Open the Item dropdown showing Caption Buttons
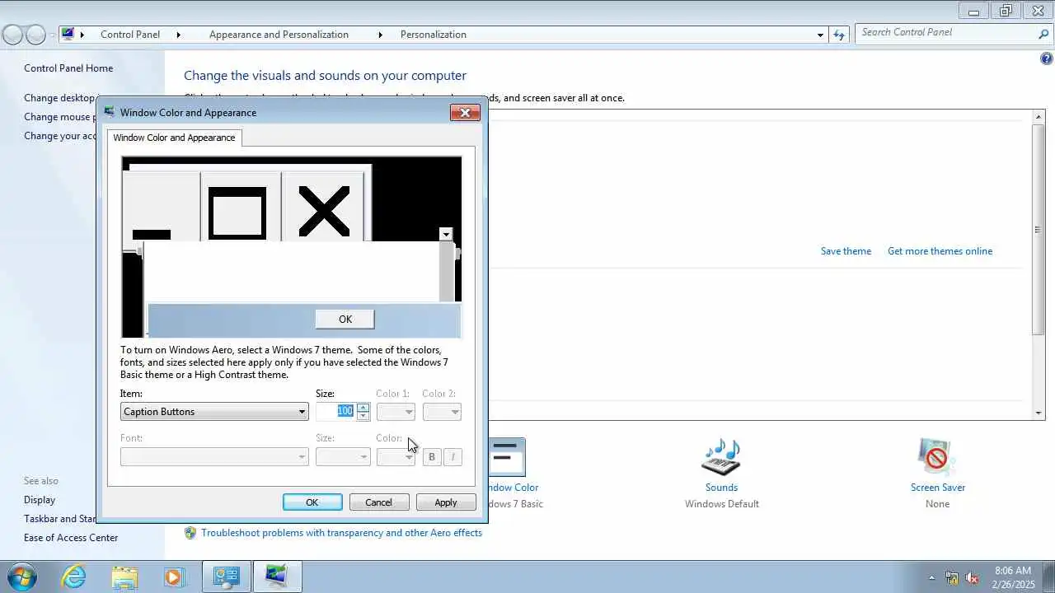Viewport: 1055px width, 593px height. coord(214,412)
